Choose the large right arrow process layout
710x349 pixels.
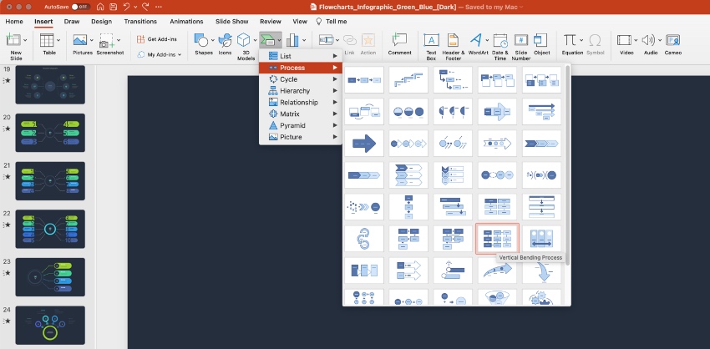click(364, 144)
